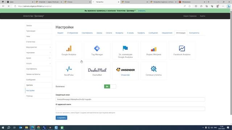Viewport: 232px width, 130px height.
Task: Click the browser back arrow
Action: tap(3, 6)
